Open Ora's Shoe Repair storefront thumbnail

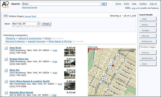(x=70, y=86)
